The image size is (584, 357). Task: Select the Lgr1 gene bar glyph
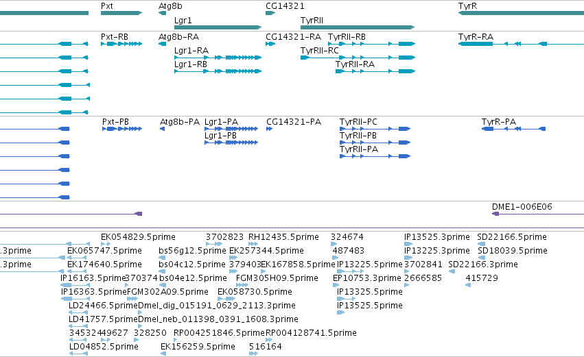pos(218,27)
